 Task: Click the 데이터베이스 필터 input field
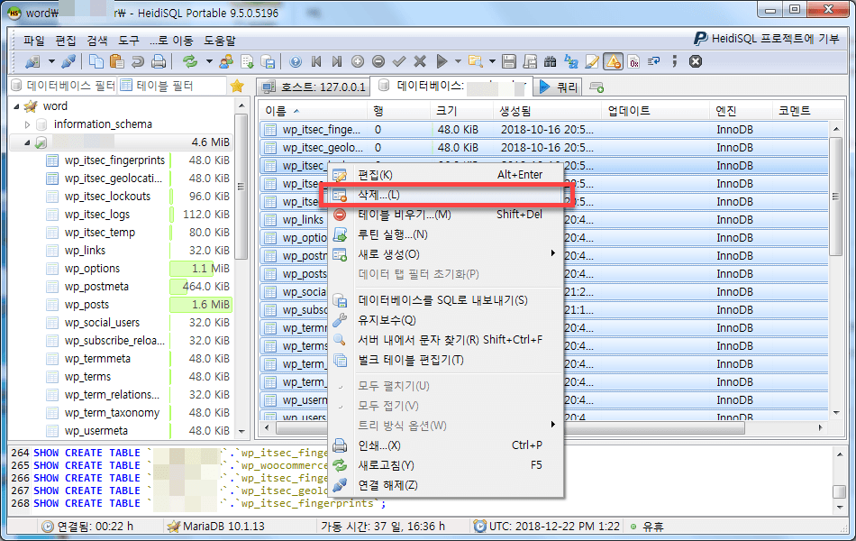pyautogui.click(x=63, y=86)
